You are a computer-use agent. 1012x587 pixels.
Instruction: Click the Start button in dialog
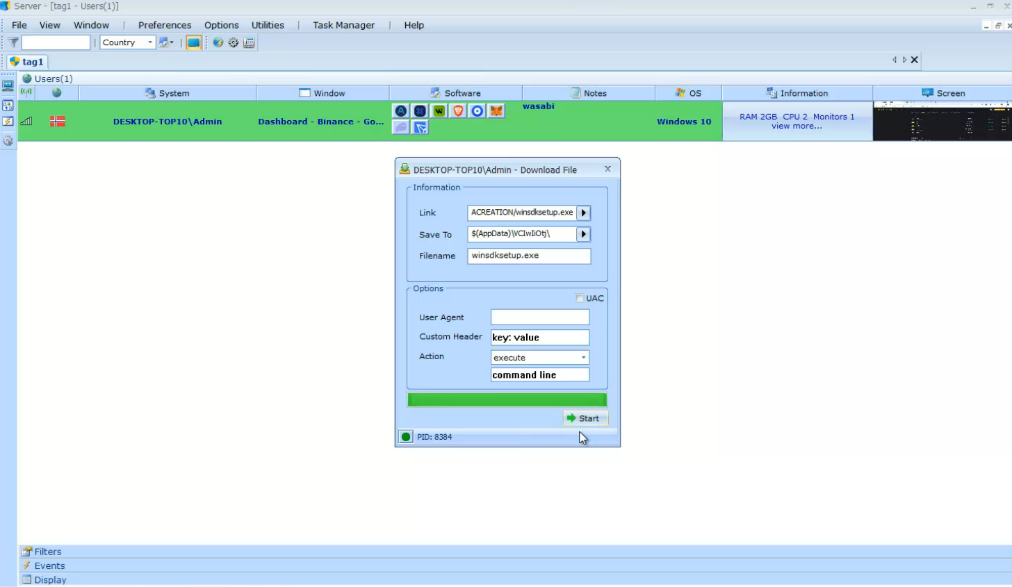[585, 418]
